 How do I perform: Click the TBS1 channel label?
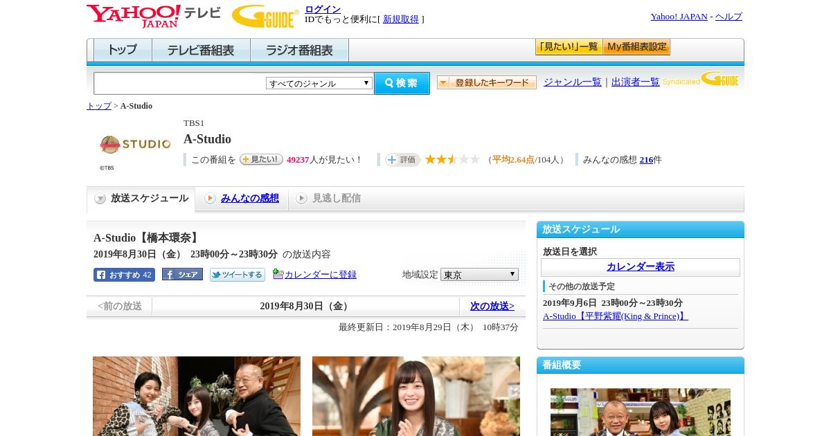194,123
